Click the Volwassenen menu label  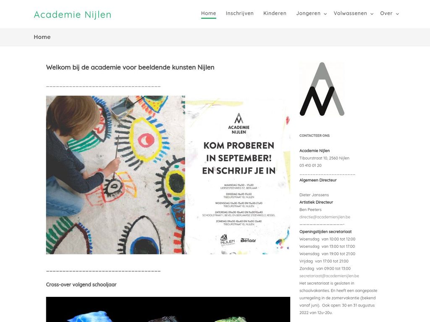click(350, 13)
